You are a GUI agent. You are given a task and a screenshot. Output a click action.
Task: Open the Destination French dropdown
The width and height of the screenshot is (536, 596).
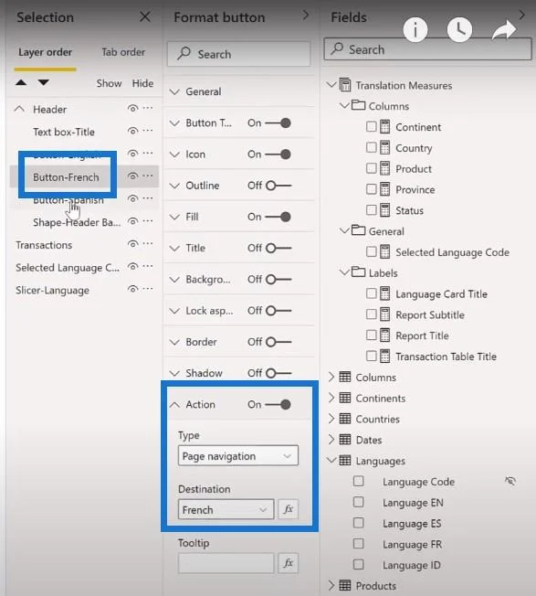(226, 509)
